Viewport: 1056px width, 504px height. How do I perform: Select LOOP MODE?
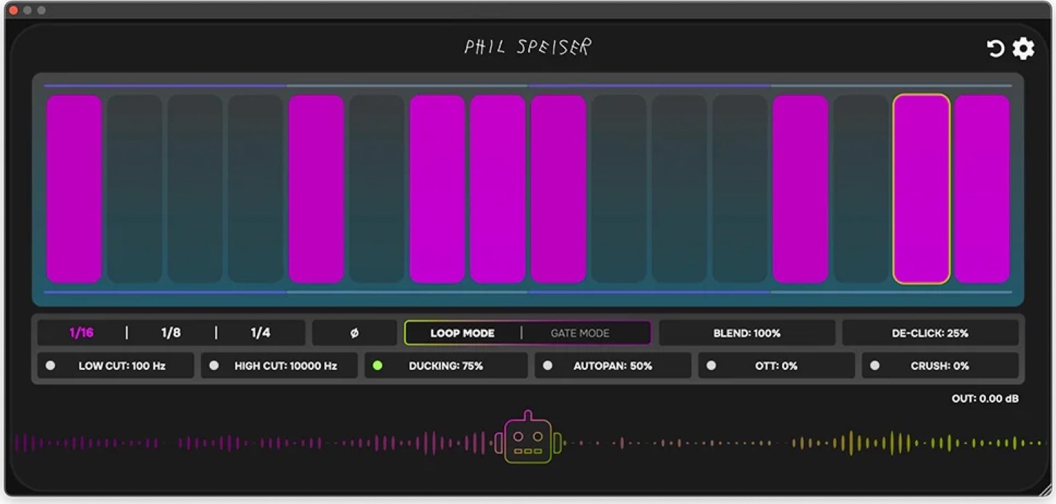[x=463, y=333]
